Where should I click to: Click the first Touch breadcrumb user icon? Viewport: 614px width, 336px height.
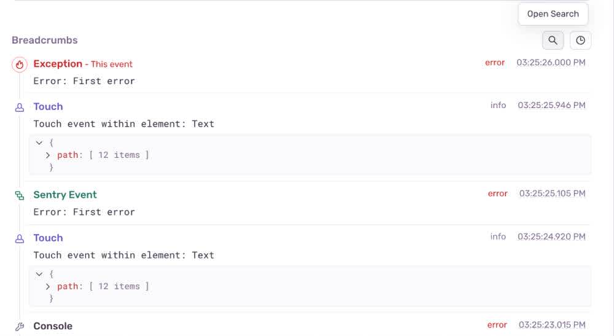[20, 107]
